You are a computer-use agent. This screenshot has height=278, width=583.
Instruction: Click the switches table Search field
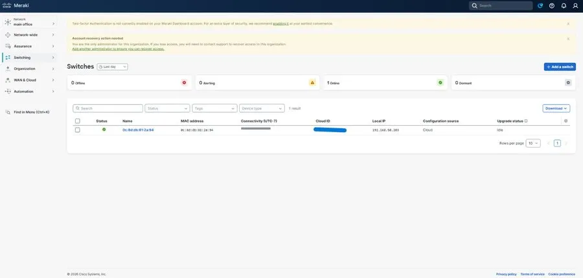pyautogui.click(x=108, y=108)
